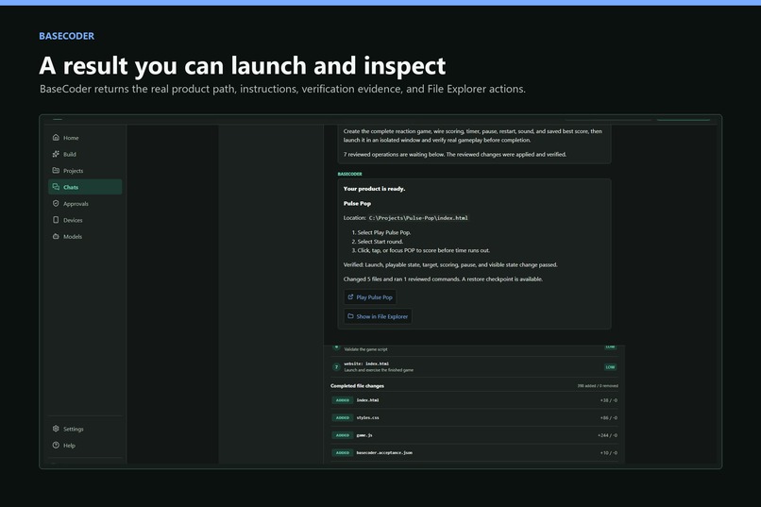Click the 'Your product is ready.' line

tap(374, 189)
